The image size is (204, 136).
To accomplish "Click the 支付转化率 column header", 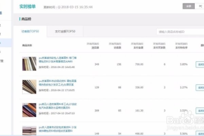I will 181,48.
